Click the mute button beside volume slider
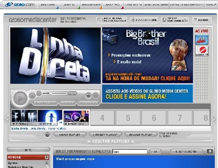This screenshot has height=168, width=218. (x=72, y=93)
